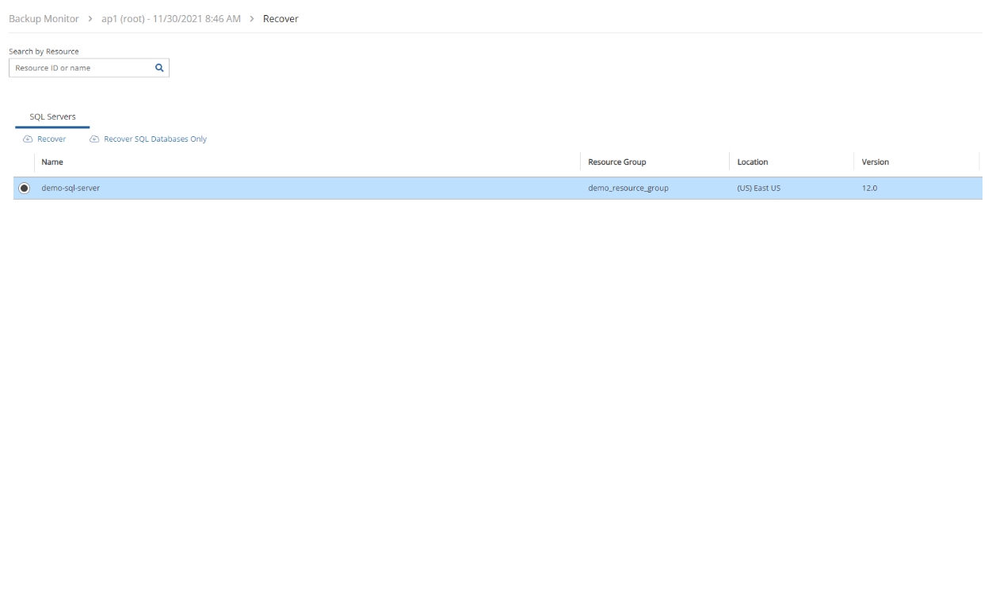This screenshot has height=606, width=992.
Task: Sort by the Resource Group column header
Action: tap(616, 162)
